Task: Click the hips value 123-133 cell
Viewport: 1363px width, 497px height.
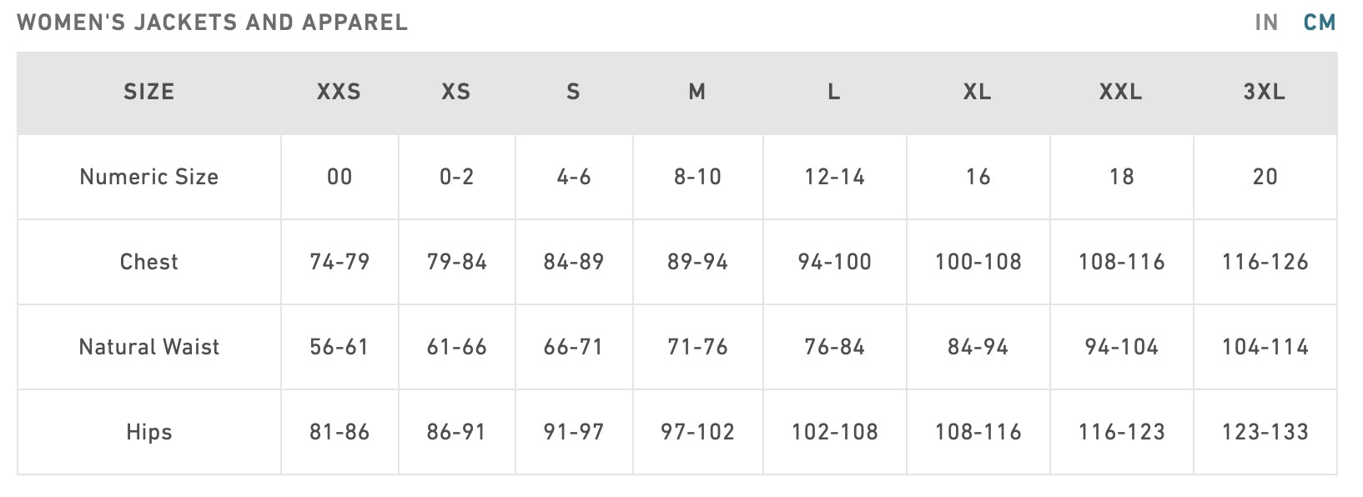Action: point(1265,432)
